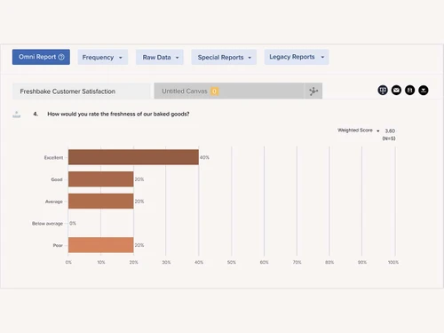Click the 40% value label
The image size is (444, 333).
[x=204, y=157]
